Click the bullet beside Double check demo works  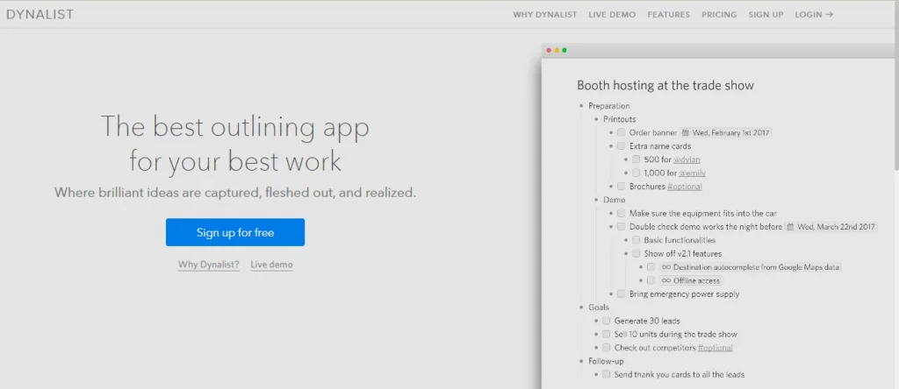click(611, 227)
